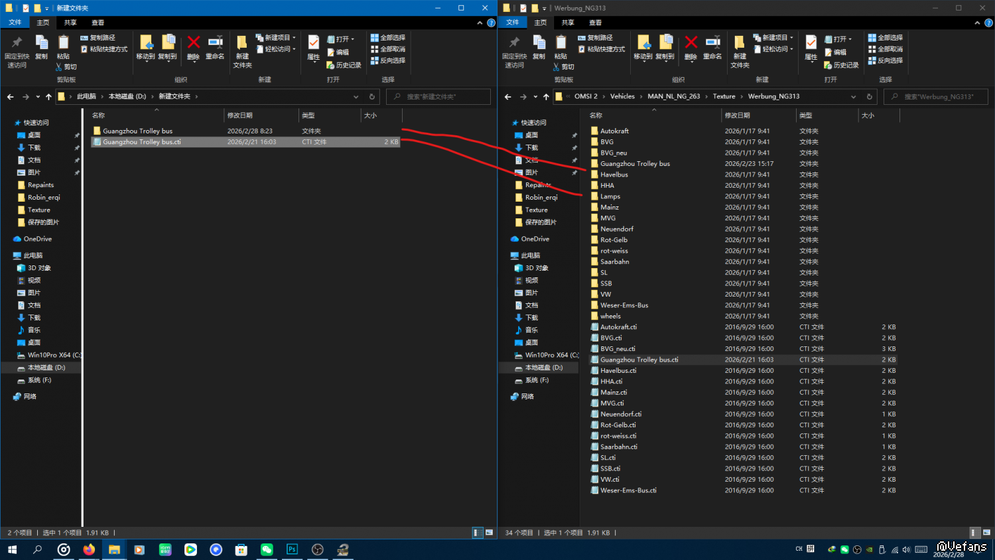Click New Folder (新建文件夹) icon in left window
This screenshot has height=560, width=995.
(242, 50)
